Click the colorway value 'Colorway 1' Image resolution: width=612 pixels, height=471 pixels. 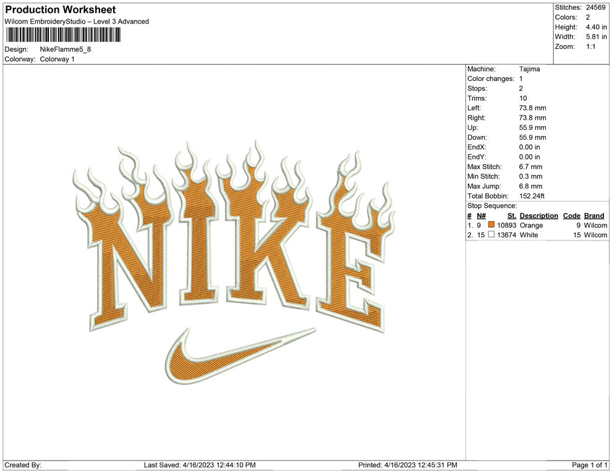click(x=57, y=59)
